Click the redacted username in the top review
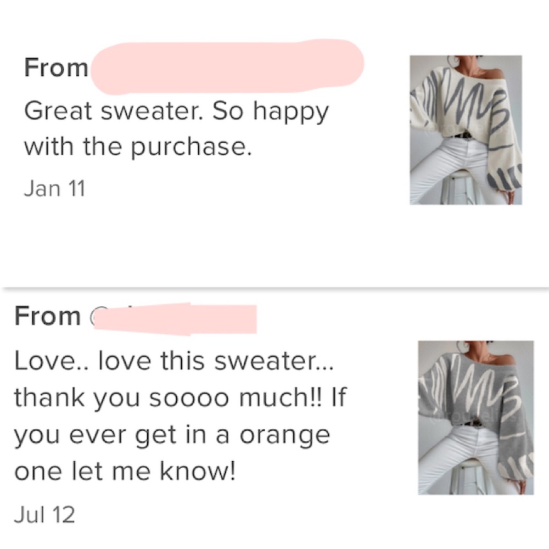 (x=226, y=67)
